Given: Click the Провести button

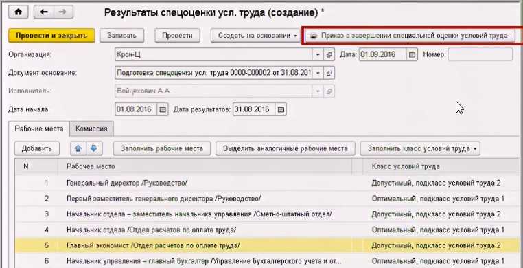Looking at the screenshot, I should [177, 36].
